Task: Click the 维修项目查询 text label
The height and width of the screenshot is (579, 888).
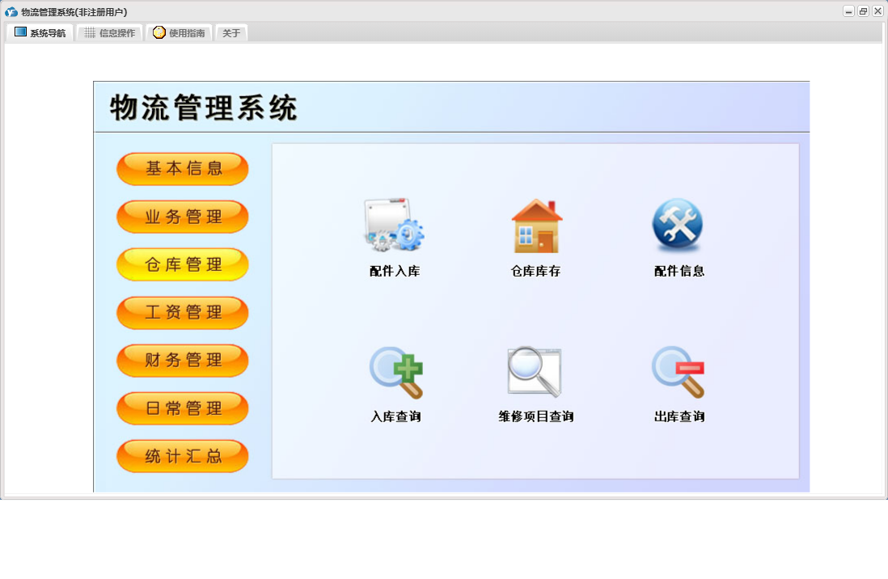Action: (x=535, y=417)
